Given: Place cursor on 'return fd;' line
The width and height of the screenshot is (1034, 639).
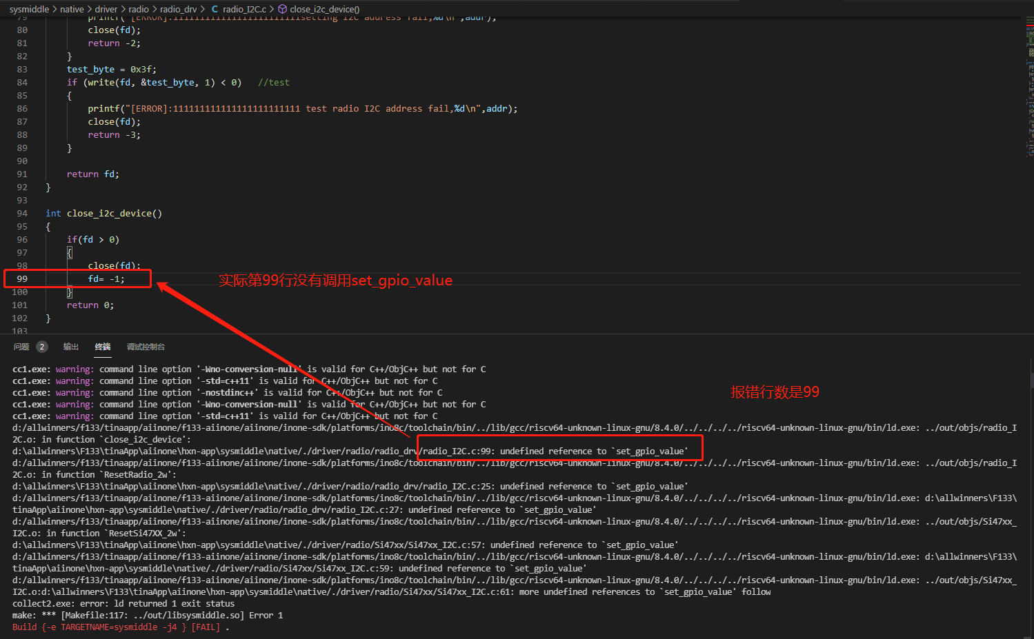Looking at the screenshot, I should pos(92,174).
